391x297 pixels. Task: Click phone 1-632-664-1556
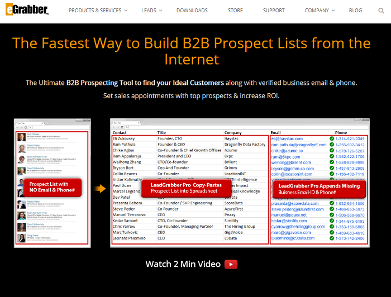point(350,204)
